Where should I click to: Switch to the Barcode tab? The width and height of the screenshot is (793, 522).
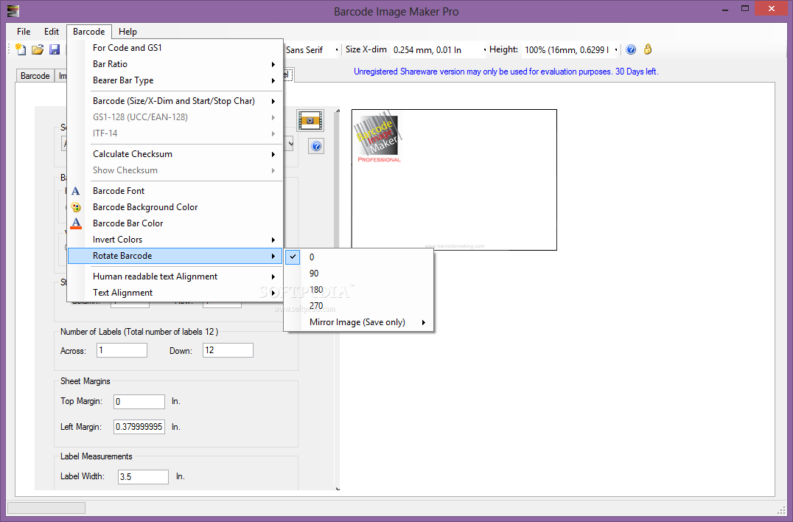(x=35, y=75)
